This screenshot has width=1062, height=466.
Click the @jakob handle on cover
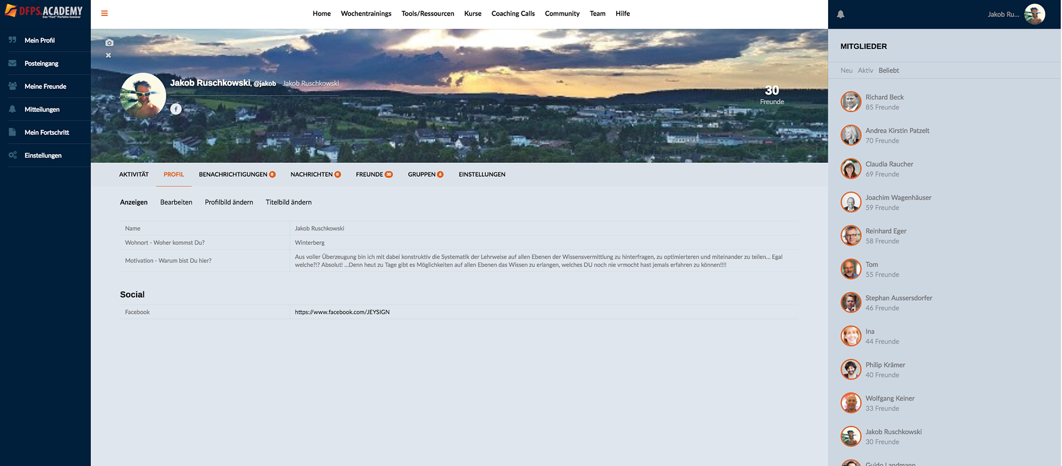[265, 83]
